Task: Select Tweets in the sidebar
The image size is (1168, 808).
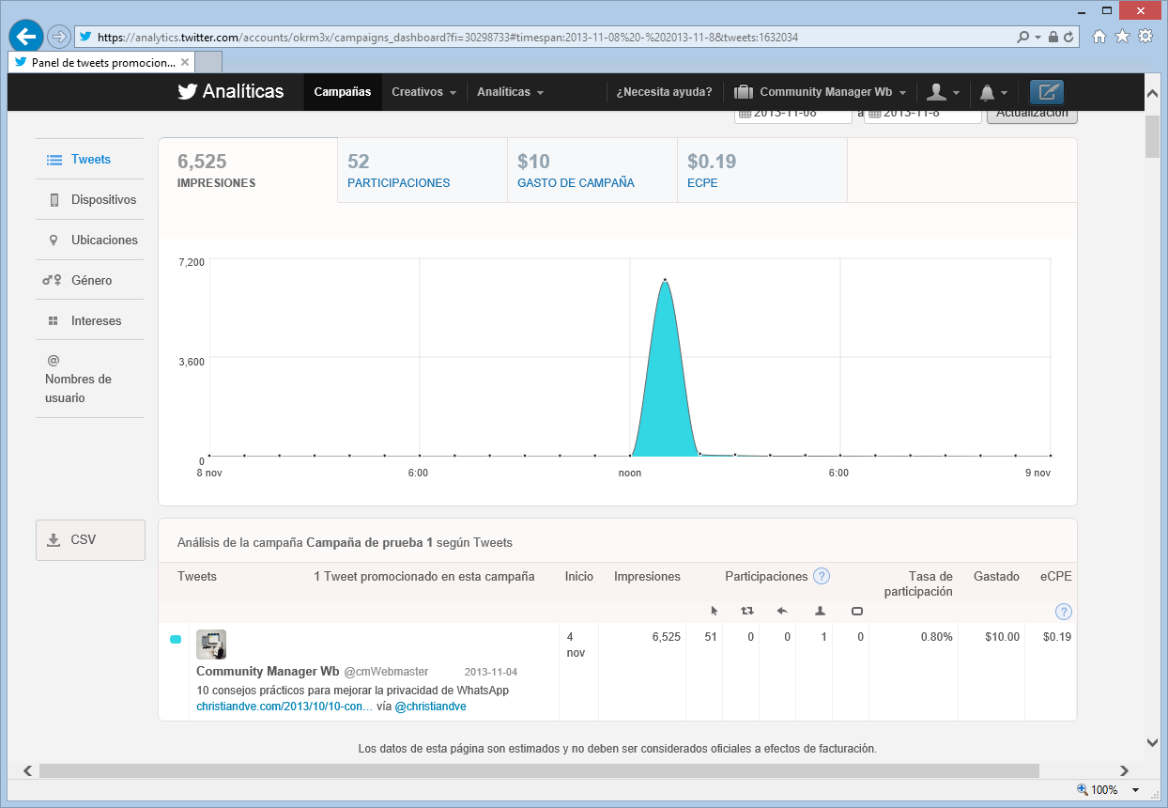Action: 90,160
